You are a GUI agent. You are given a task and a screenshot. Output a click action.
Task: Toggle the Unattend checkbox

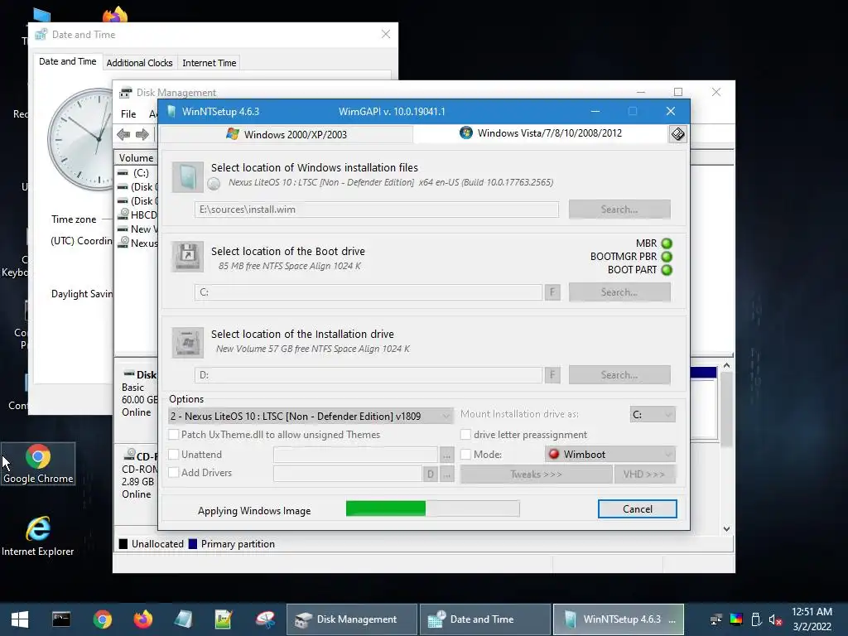tap(174, 455)
